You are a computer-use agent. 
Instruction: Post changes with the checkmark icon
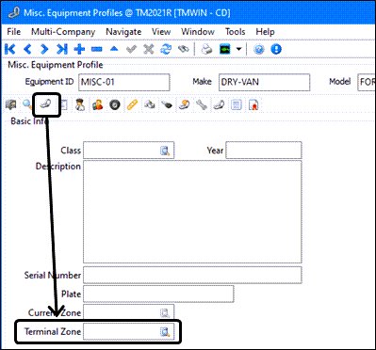(131, 49)
